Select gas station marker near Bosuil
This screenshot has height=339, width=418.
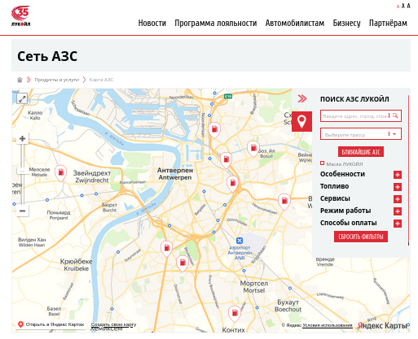(x=253, y=149)
